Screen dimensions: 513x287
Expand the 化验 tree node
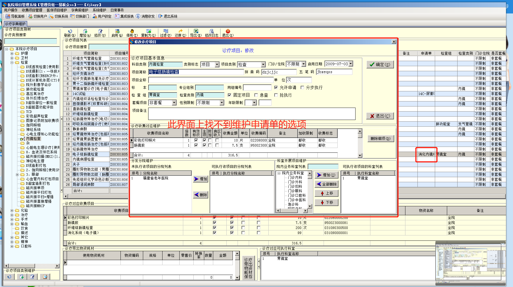12,210
